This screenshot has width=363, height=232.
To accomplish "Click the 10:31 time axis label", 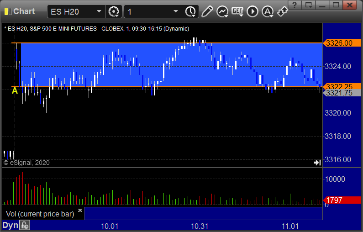I will 200,226.
